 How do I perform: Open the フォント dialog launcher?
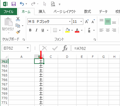click(x=95, y=39)
